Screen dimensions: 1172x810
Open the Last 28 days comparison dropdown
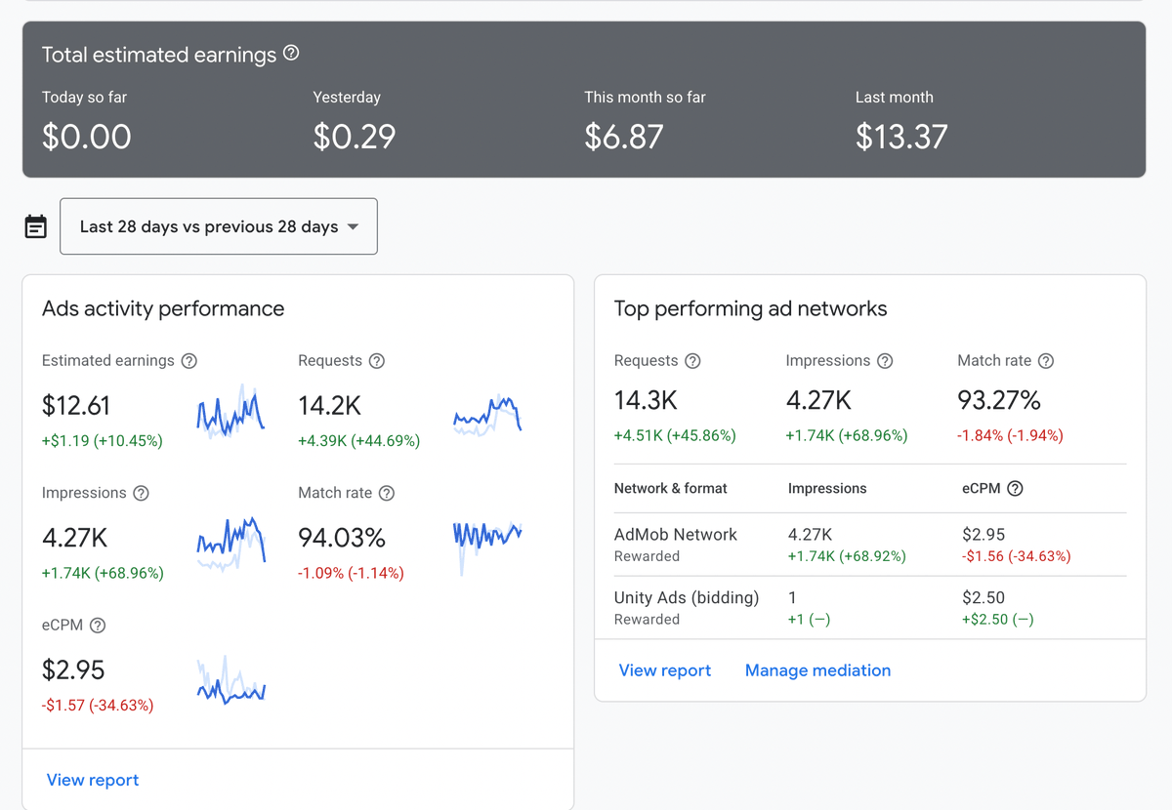[x=219, y=226]
